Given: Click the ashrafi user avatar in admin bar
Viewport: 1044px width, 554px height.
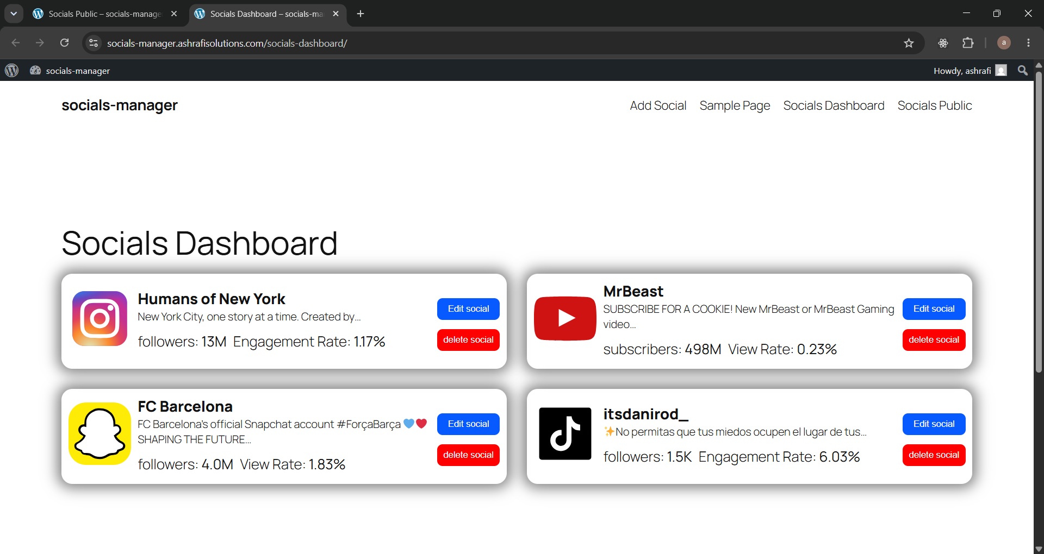Looking at the screenshot, I should point(1001,71).
